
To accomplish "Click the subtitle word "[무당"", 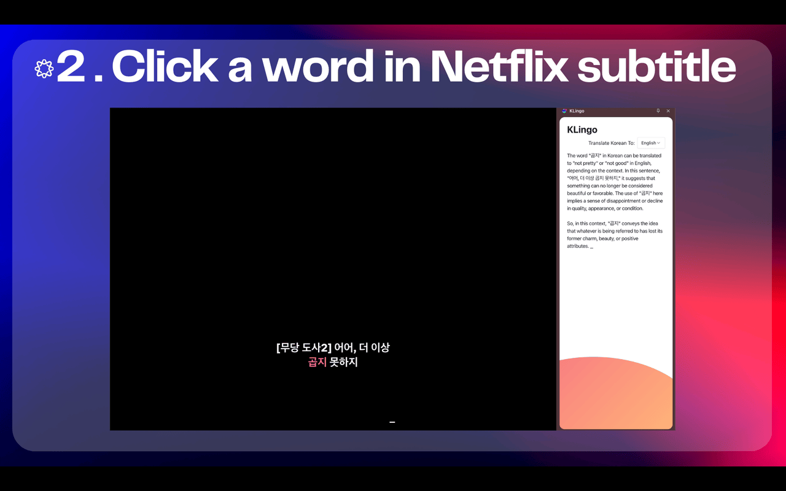I will tap(288, 348).
